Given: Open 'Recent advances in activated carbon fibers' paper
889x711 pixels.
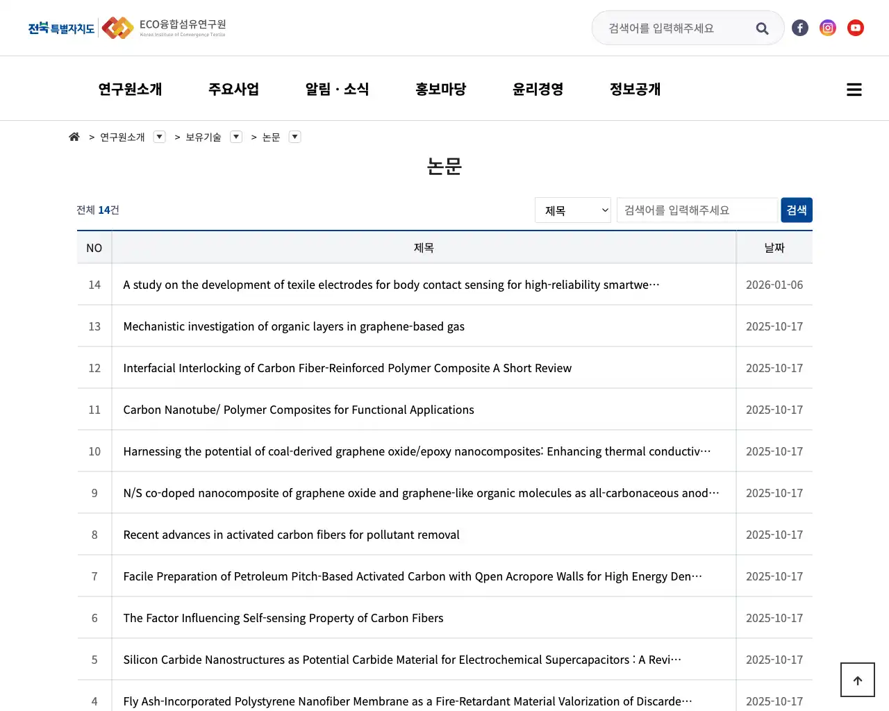Looking at the screenshot, I should (291, 535).
